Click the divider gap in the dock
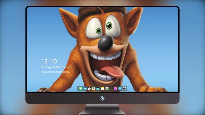This screenshot has height=115, width=205. coord(111,89)
